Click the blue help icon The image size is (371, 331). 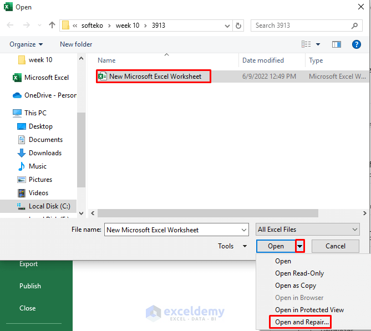(x=357, y=44)
